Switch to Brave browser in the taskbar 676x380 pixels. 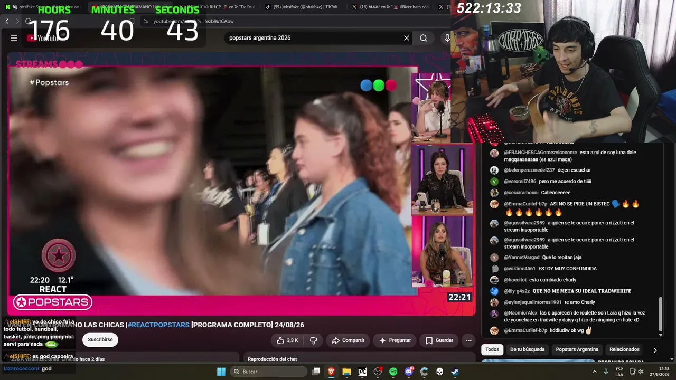(x=331, y=372)
